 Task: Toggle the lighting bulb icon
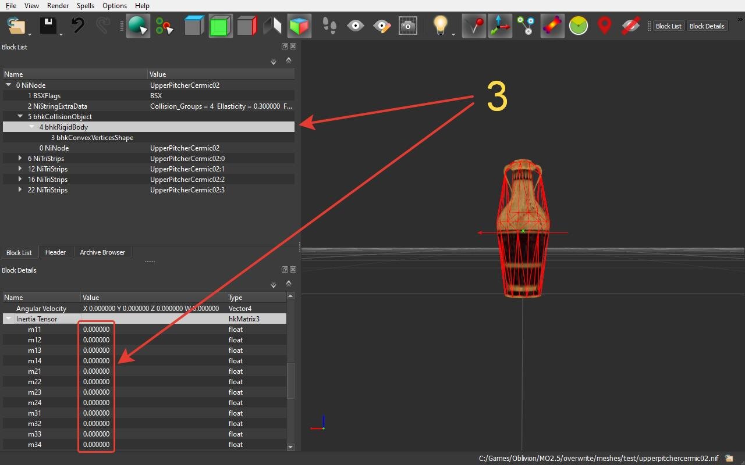coord(440,26)
